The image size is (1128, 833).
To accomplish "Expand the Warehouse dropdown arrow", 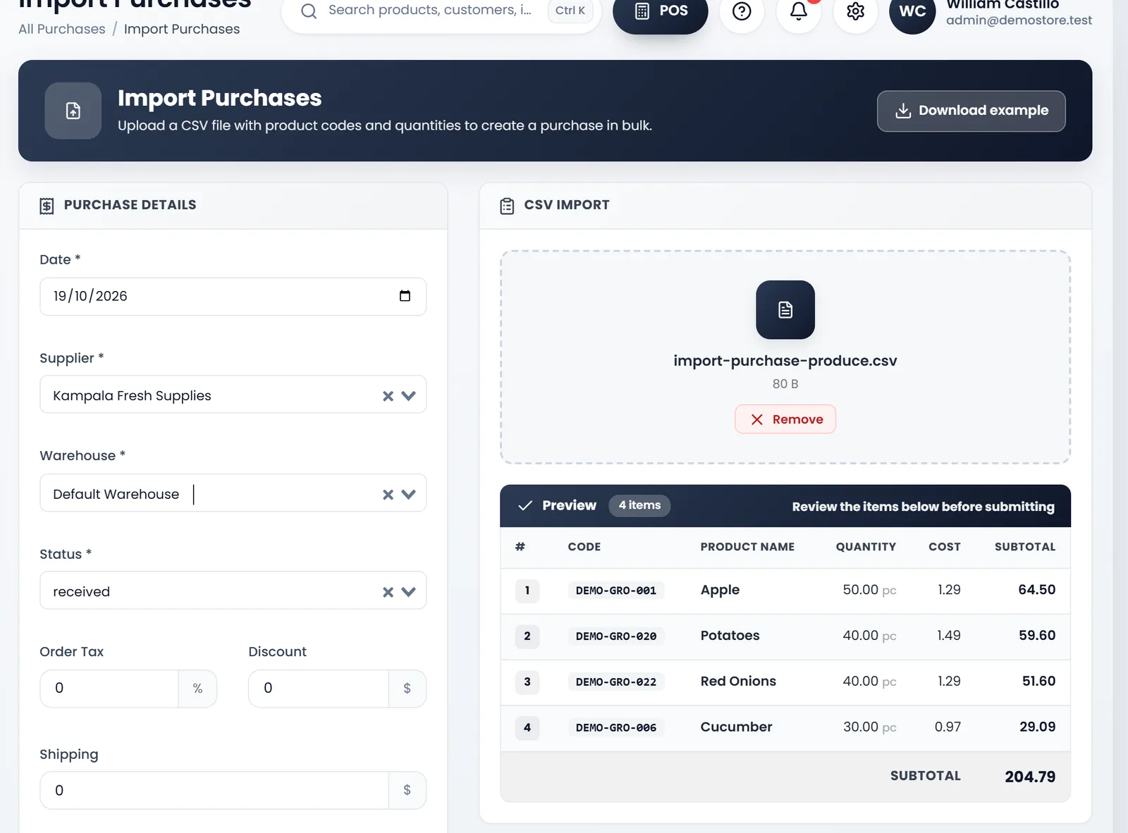I will [408, 495].
